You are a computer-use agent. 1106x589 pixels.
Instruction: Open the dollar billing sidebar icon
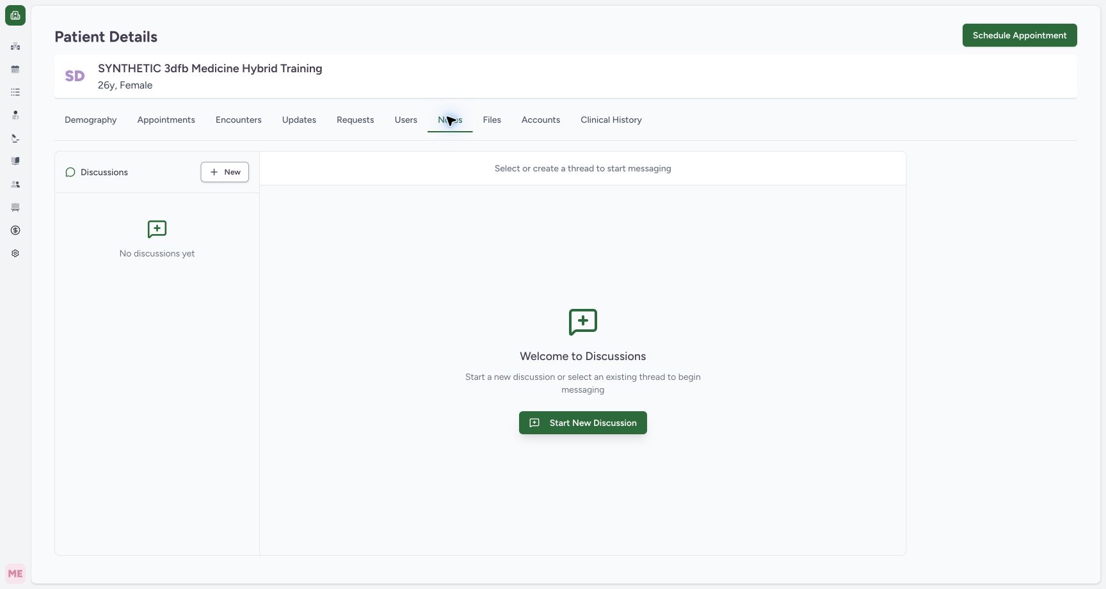pos(15,230)
